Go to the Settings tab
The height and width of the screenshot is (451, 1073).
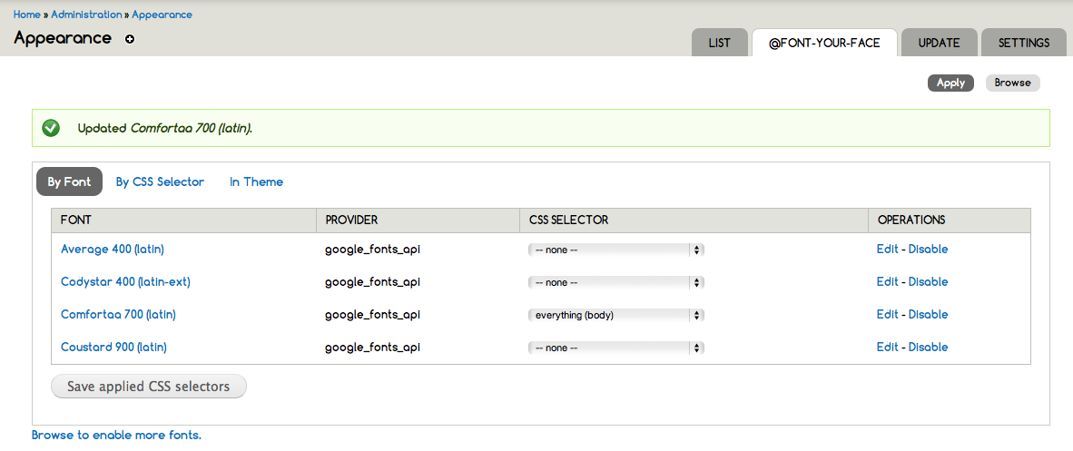[1024, 43]
